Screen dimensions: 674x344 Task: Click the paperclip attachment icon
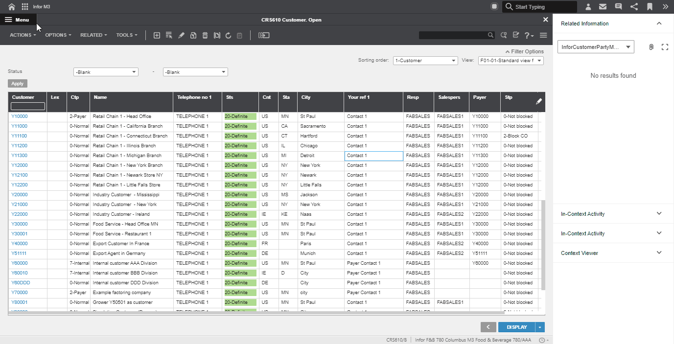pyautogui.click(x=651, y=47)
